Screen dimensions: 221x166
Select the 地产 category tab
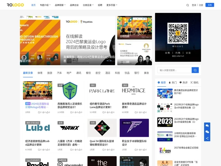(x=69, y=73)
